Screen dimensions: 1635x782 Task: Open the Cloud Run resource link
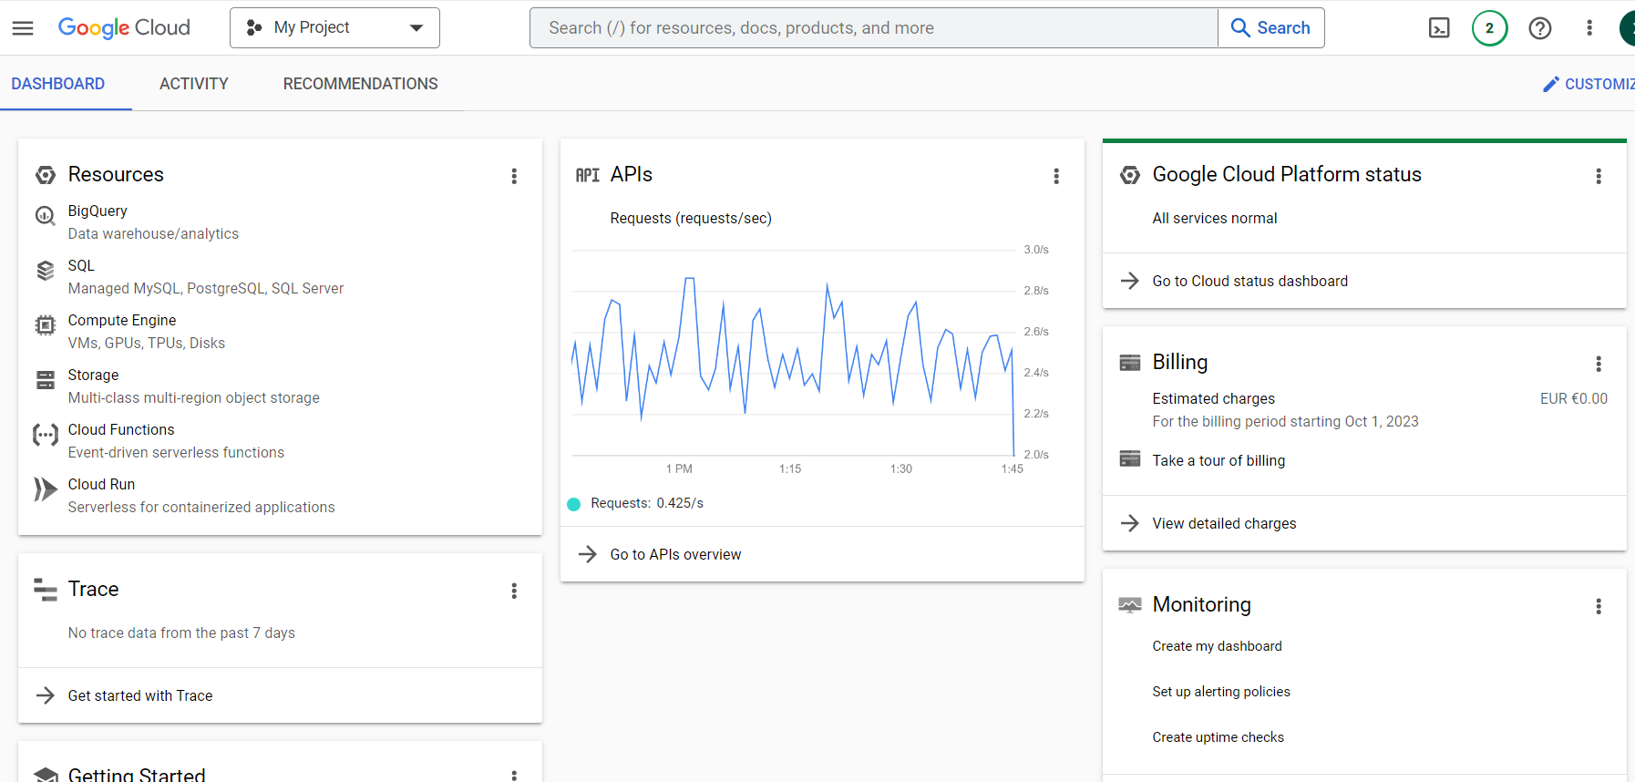[101, 484]
